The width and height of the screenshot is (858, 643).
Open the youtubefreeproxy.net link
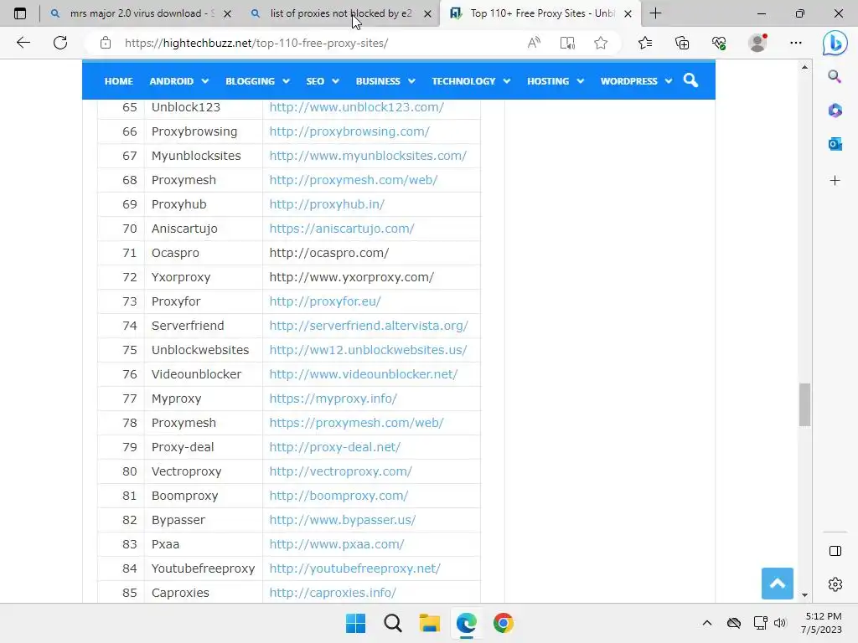click(x=354, y=568)
